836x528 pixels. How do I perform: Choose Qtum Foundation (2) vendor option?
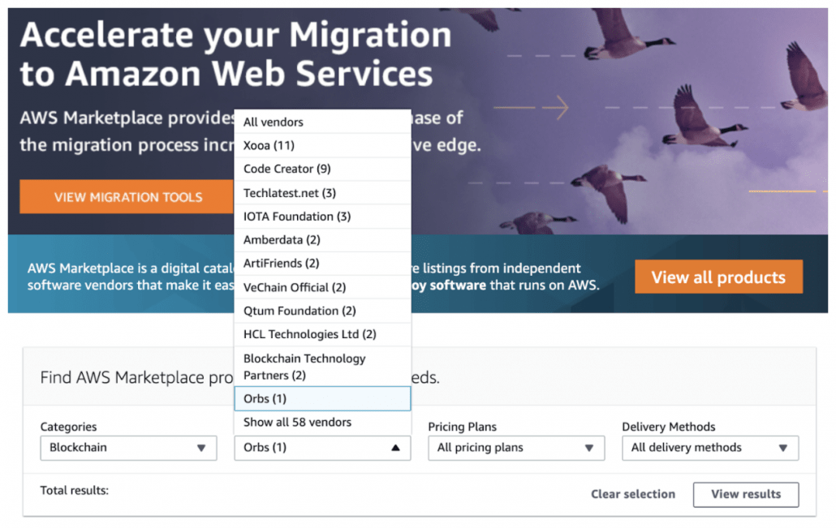[x=322, y=311]
